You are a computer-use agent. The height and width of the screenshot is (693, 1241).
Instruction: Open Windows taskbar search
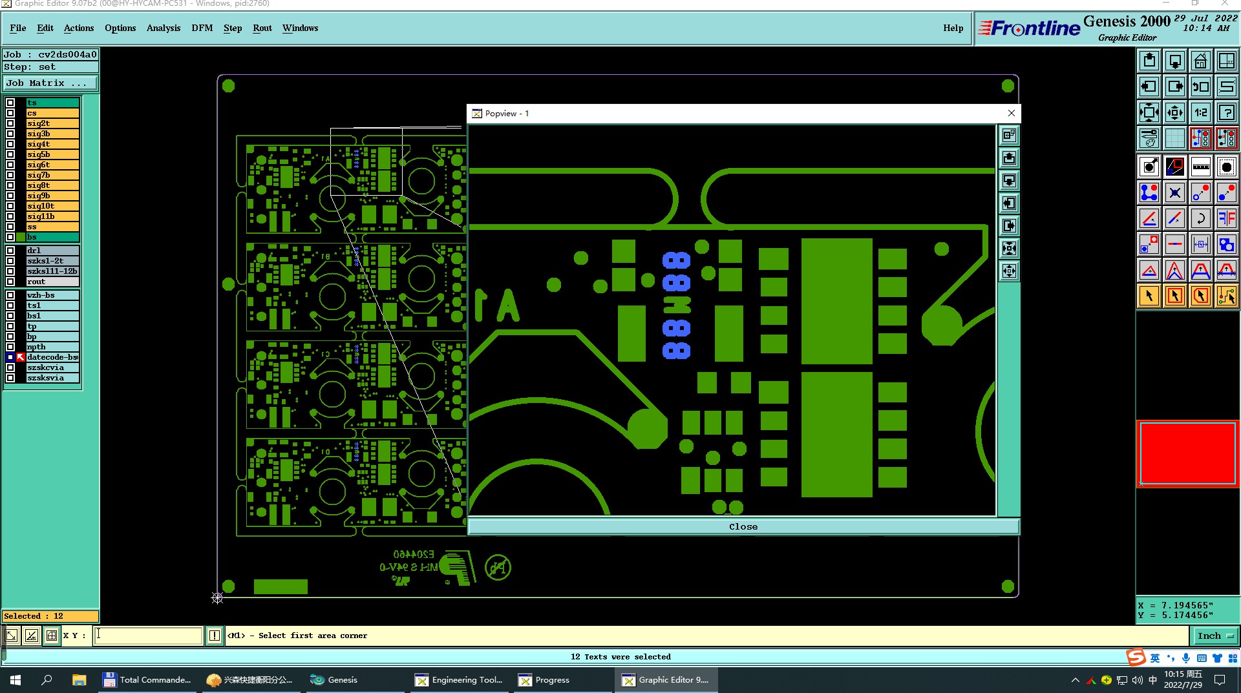tap(47, 680)
